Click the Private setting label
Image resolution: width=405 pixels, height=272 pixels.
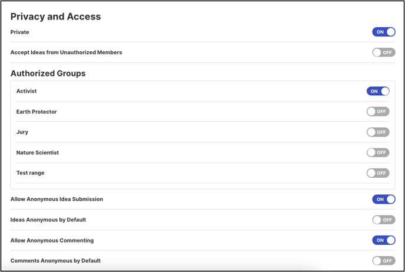click(x=19, y=32)
